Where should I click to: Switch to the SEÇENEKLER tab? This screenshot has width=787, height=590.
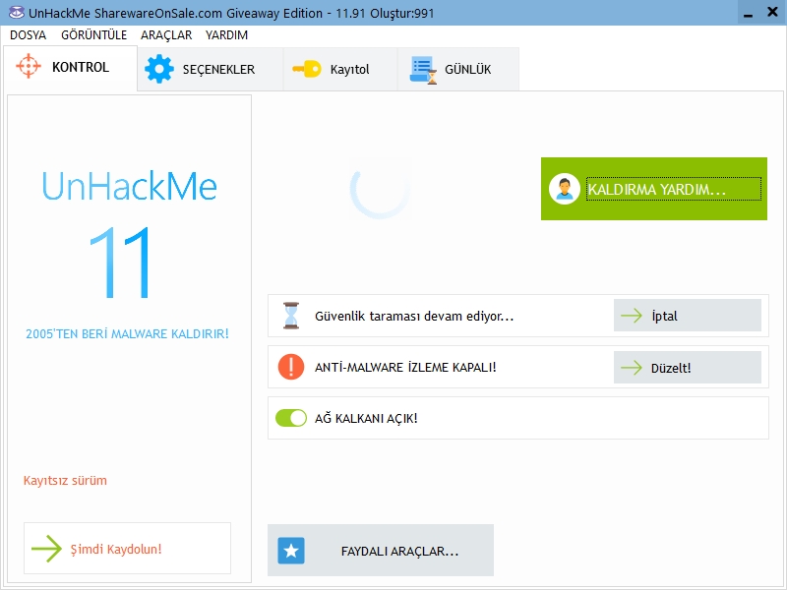211,69
